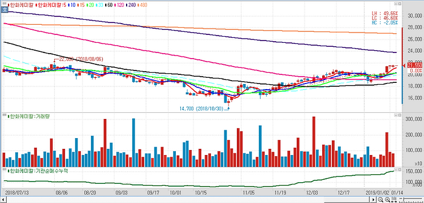Click the price panel close icon
424x203 pixels.
[400, 4]
